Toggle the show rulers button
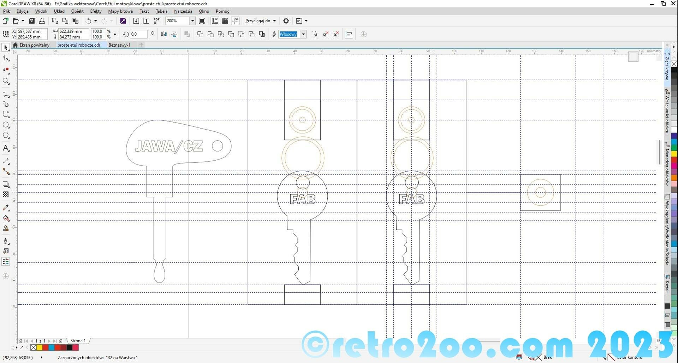Viewport: 678px width, 363px height. [215, 21]
